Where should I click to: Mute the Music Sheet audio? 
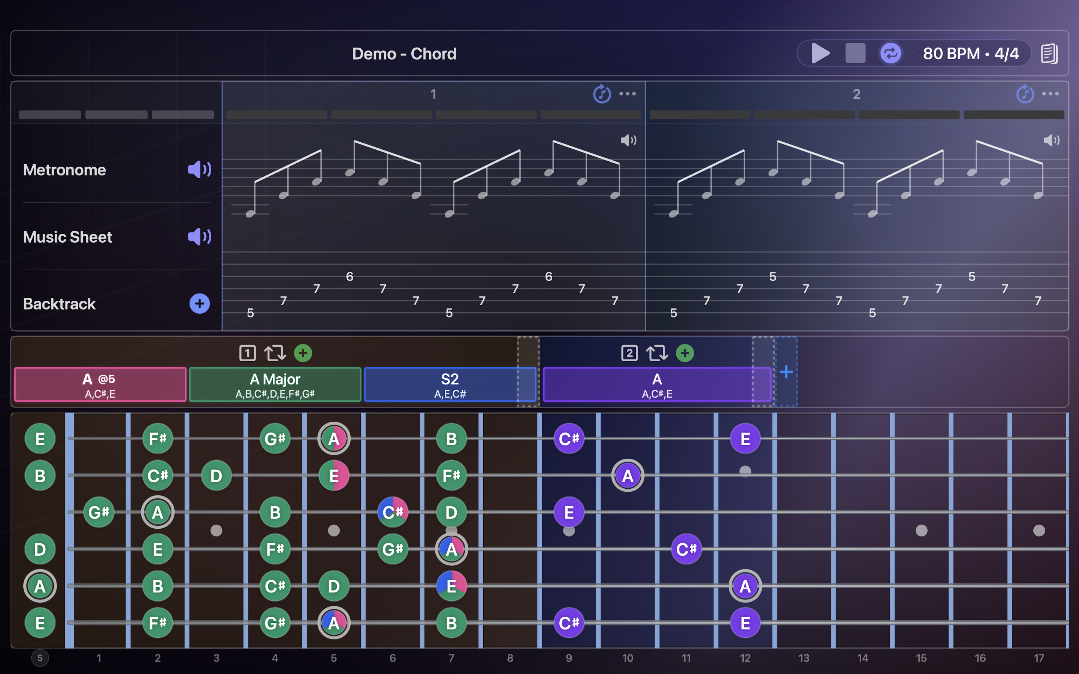199,237
